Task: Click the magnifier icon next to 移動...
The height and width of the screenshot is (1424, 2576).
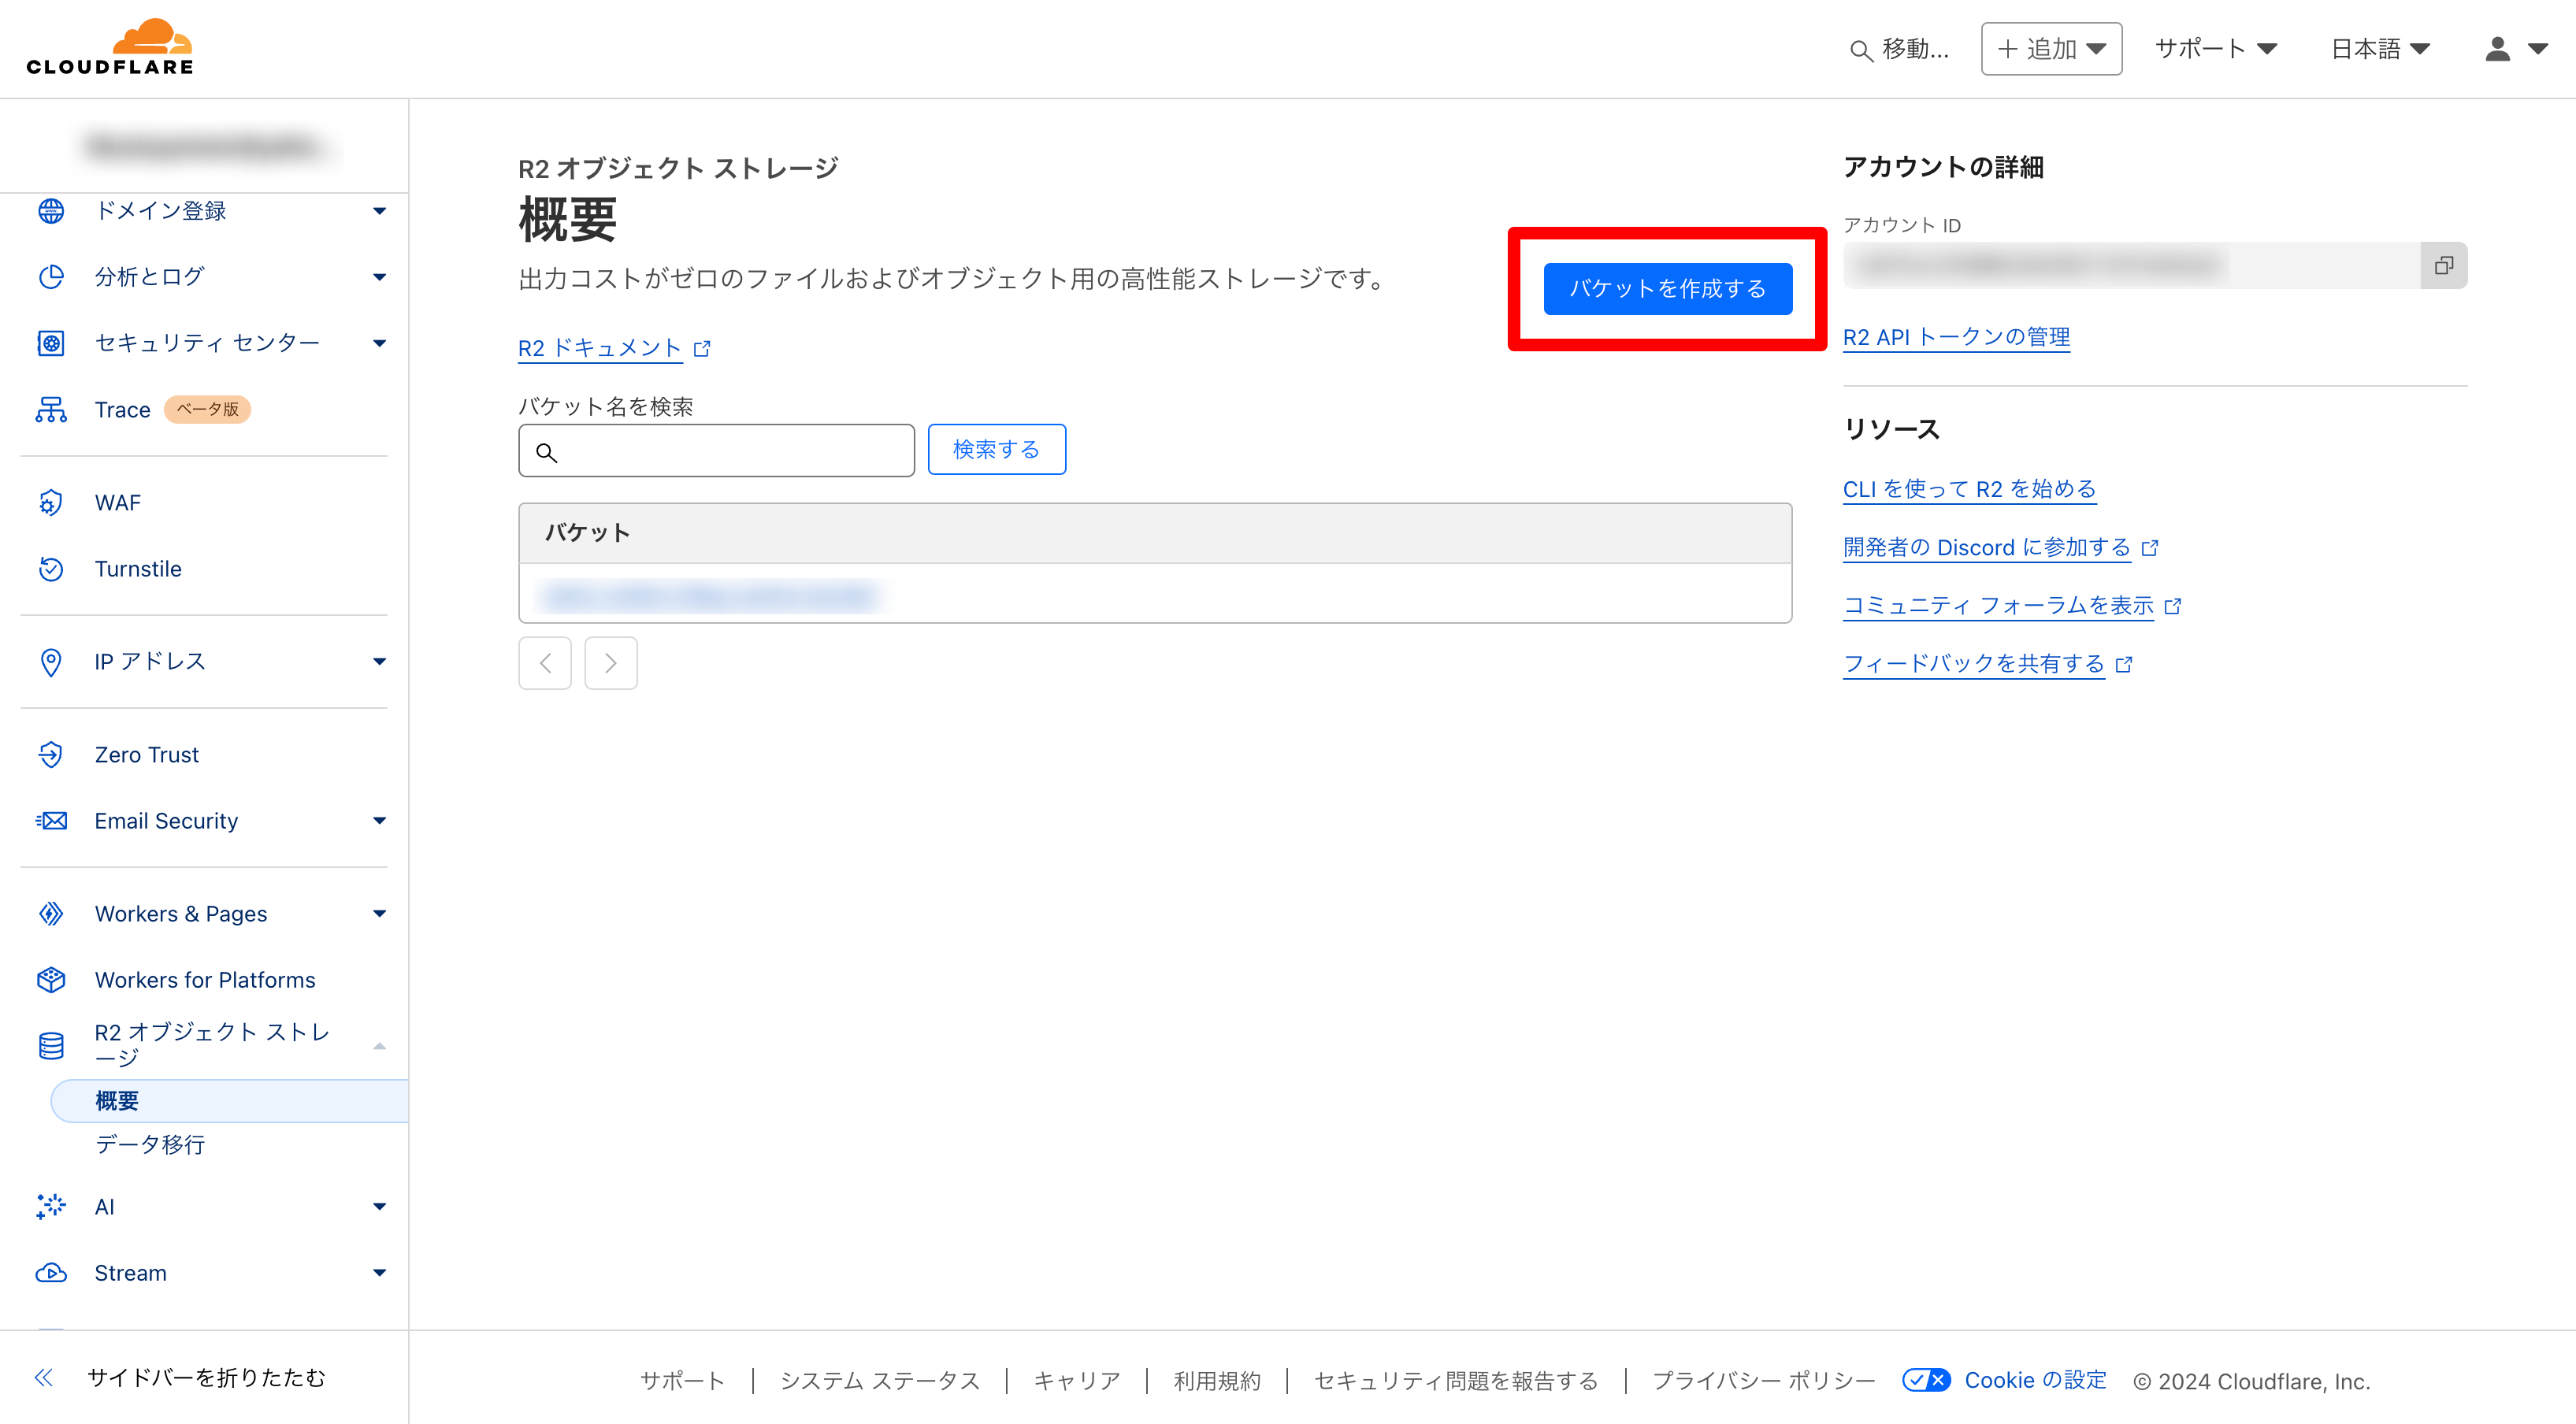Action: tap(1860, 50)
